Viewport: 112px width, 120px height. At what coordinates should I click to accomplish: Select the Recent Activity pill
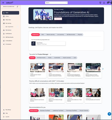click(34, 111)
